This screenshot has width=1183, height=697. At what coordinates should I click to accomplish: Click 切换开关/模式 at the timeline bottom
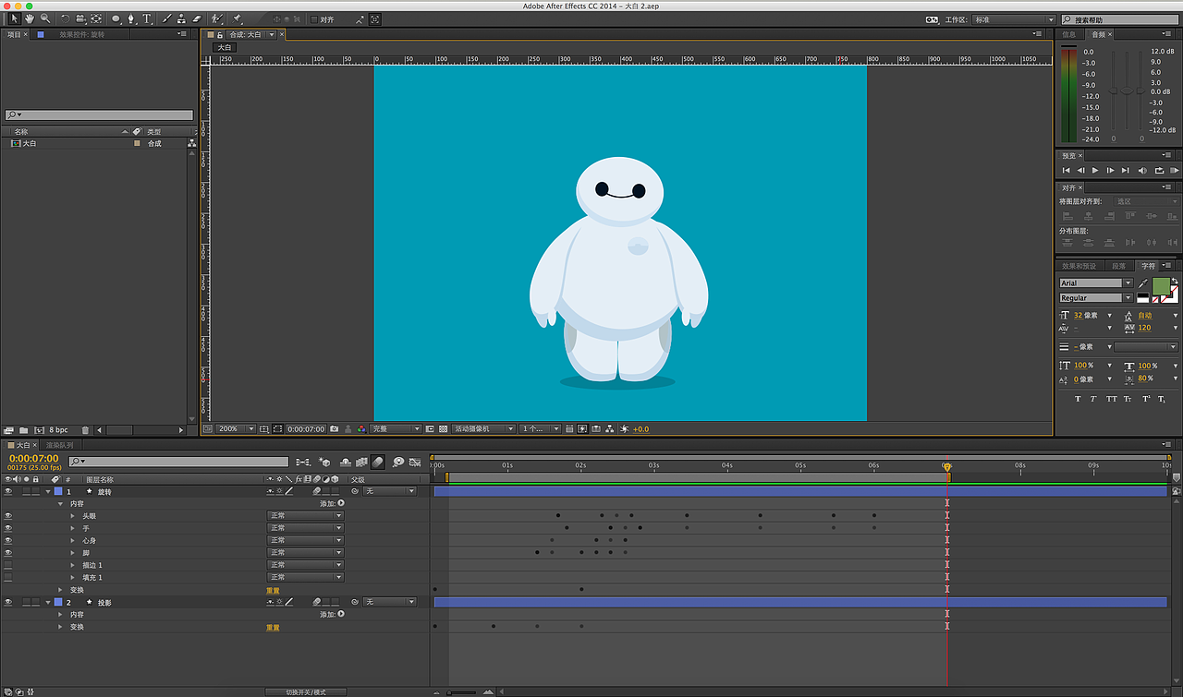(x=305, y=691)
